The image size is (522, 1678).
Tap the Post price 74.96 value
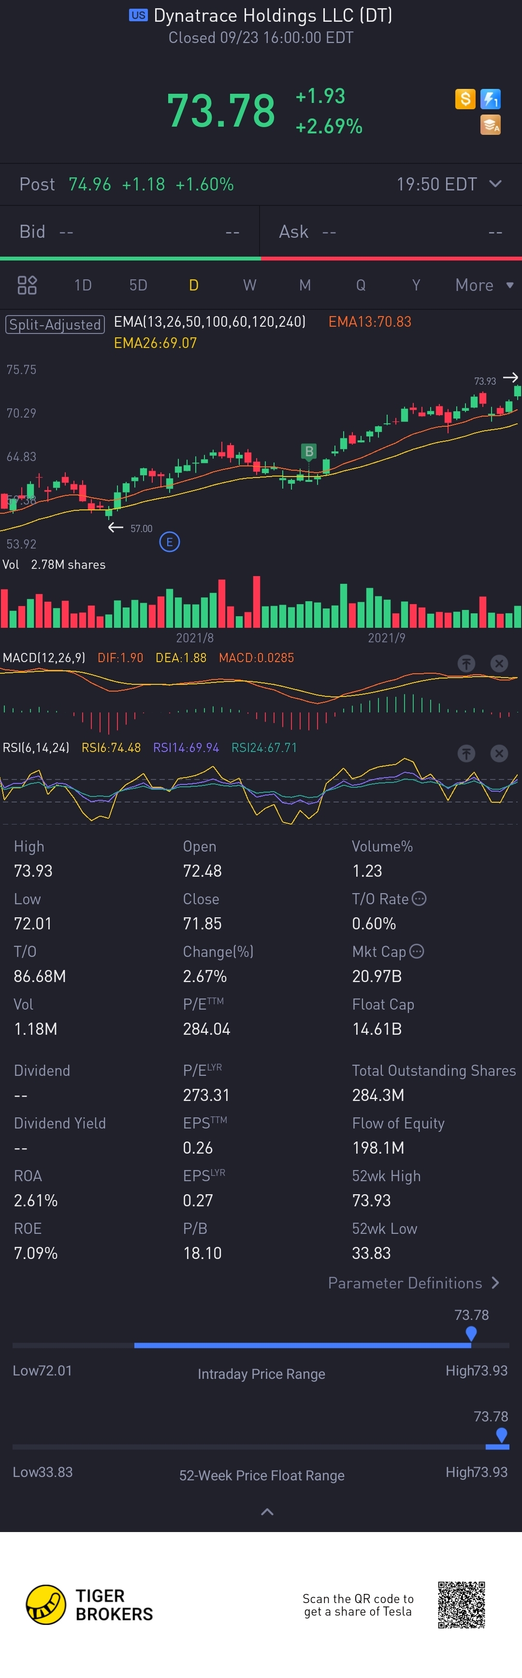click(90, 184)
